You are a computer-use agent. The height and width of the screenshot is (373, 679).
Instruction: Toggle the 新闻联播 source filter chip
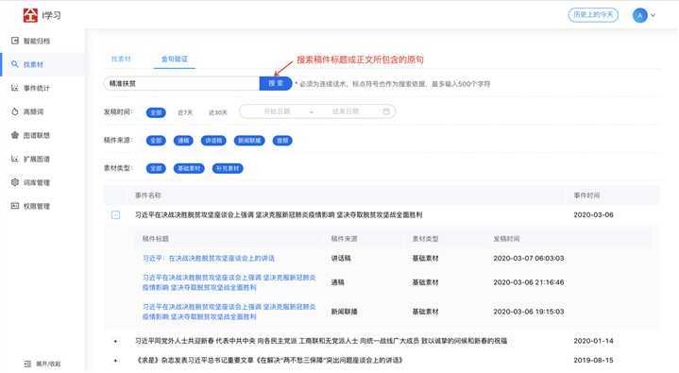[249, 141]
